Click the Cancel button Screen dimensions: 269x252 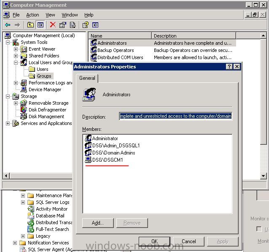point(189,241)
